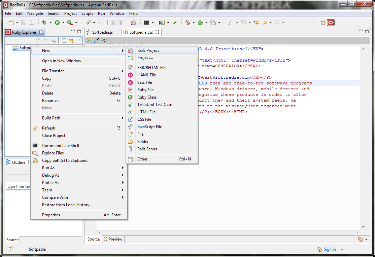Open Command Line Shell
This screenshot has height=257, width=375.
click(x=79, y=146)
